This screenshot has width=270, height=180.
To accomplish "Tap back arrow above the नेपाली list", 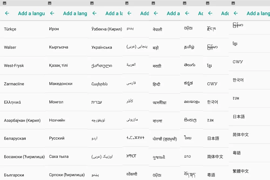I will (x=156, y=13).
